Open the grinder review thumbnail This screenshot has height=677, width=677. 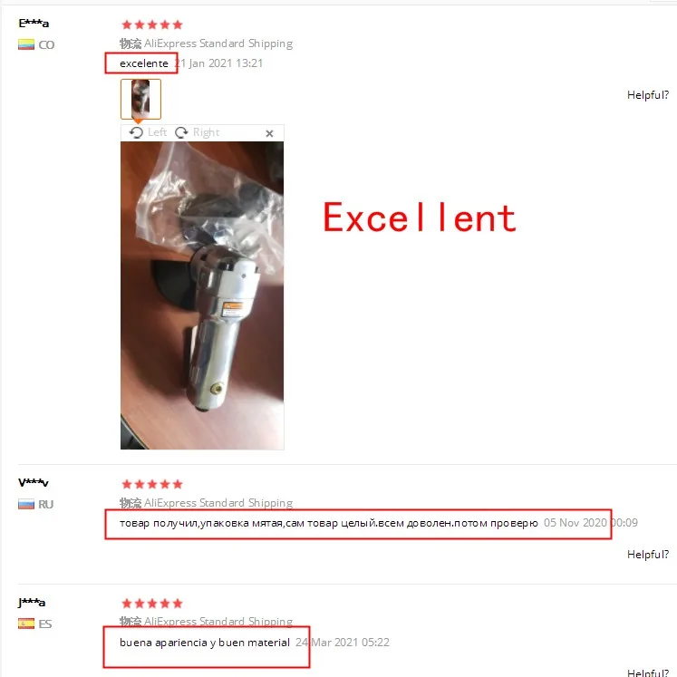click(140, 99)
